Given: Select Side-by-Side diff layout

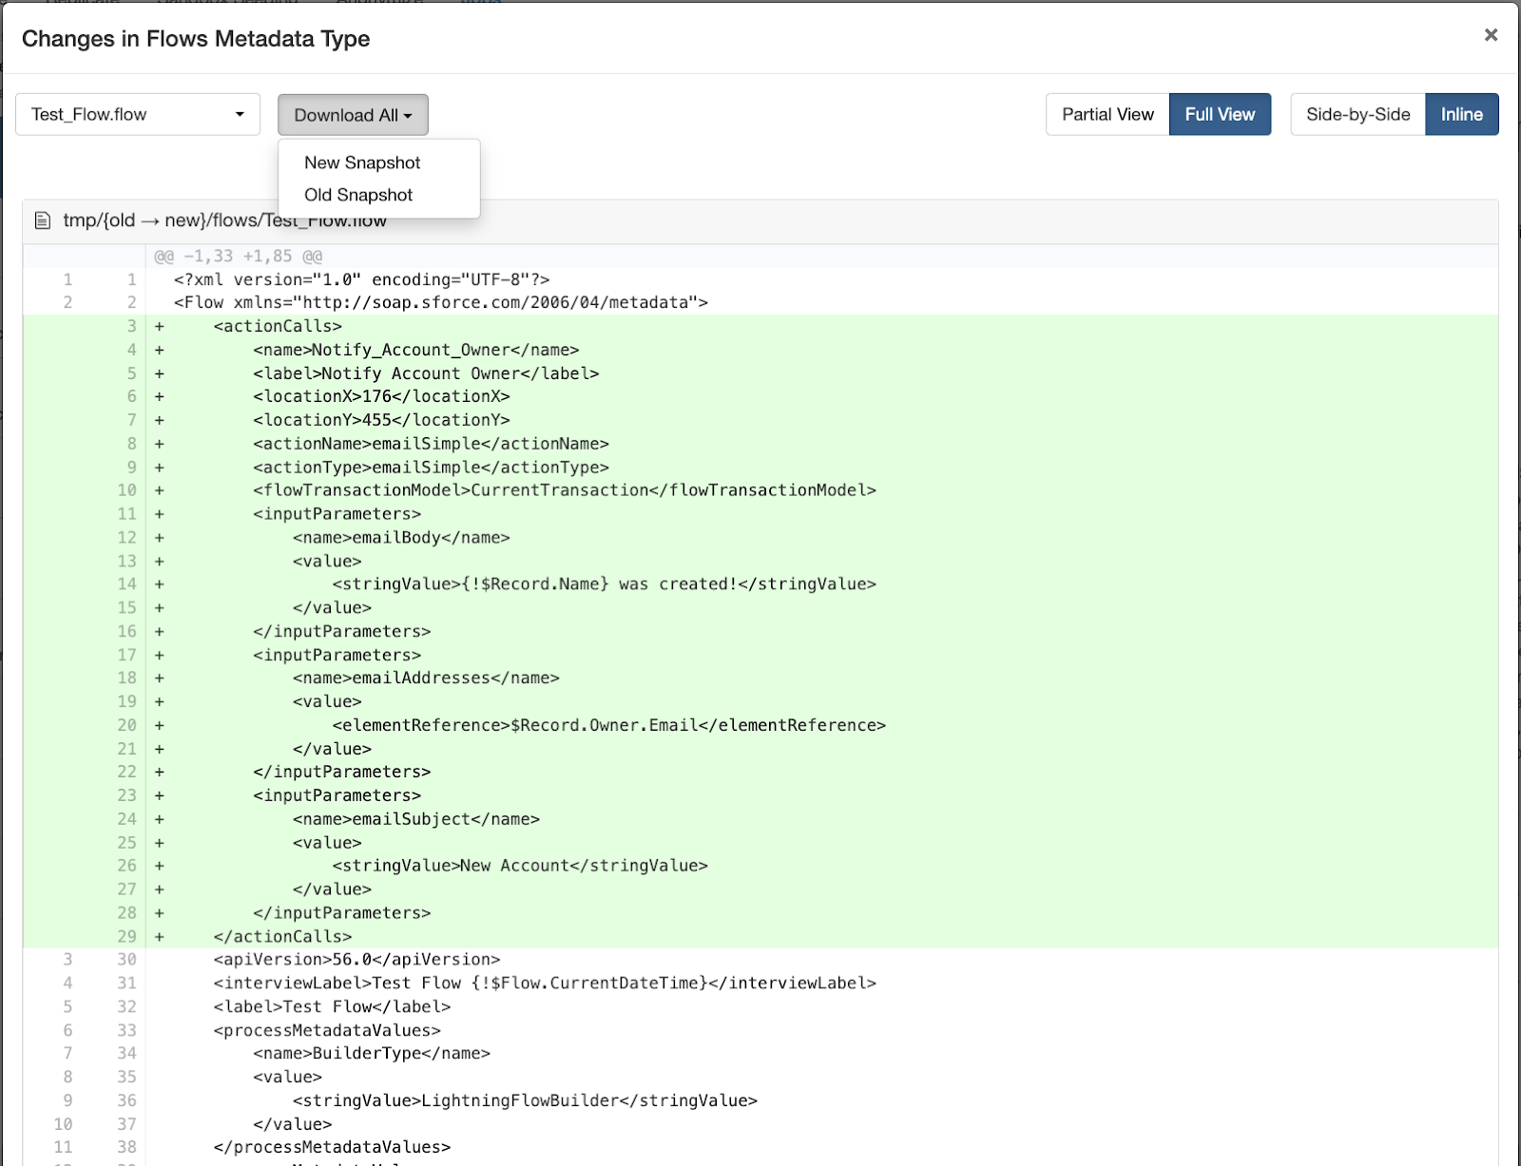Looking at the screenshot, I should pos(1357,114).
